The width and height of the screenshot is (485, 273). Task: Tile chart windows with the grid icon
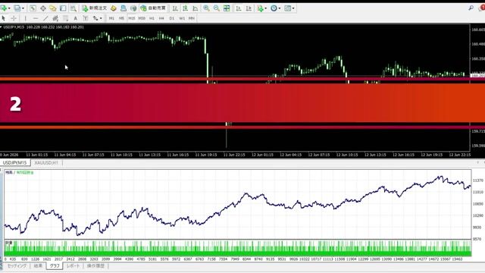point(227,8)
